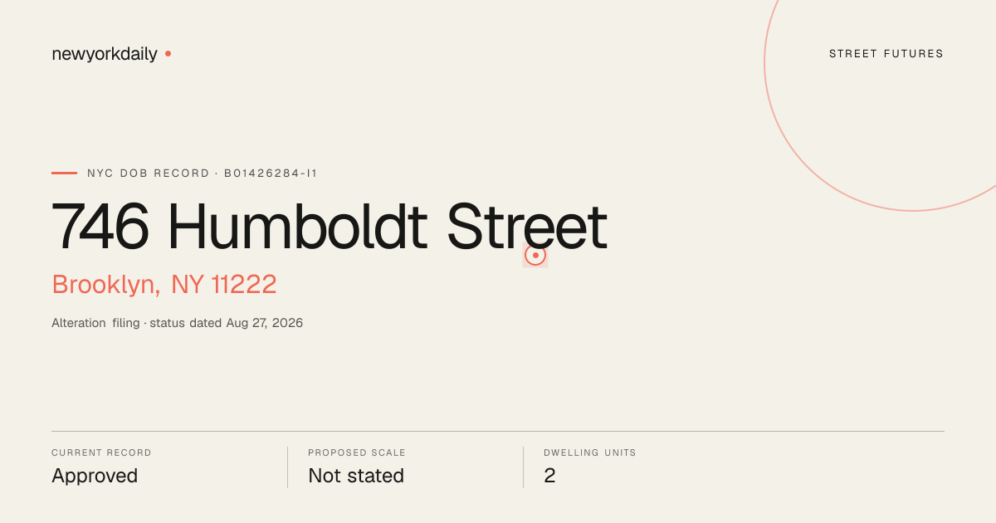Click the orange target marker icon
Viewport: 996px width, 523px height.
535,255
